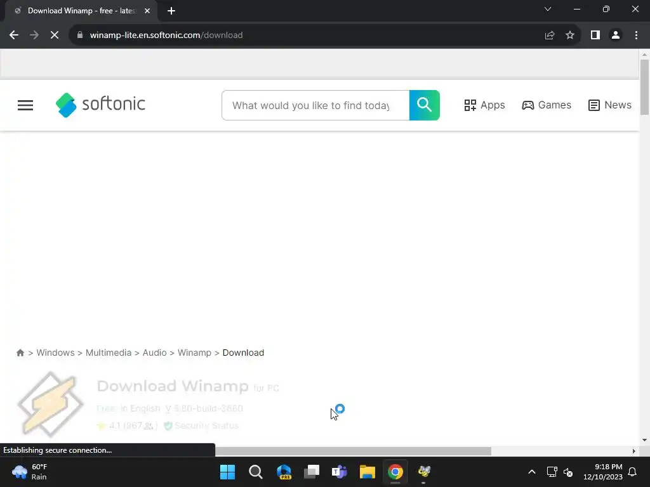Open Chrome side panel
Viewport: 650px width, 487px height.
595,36
